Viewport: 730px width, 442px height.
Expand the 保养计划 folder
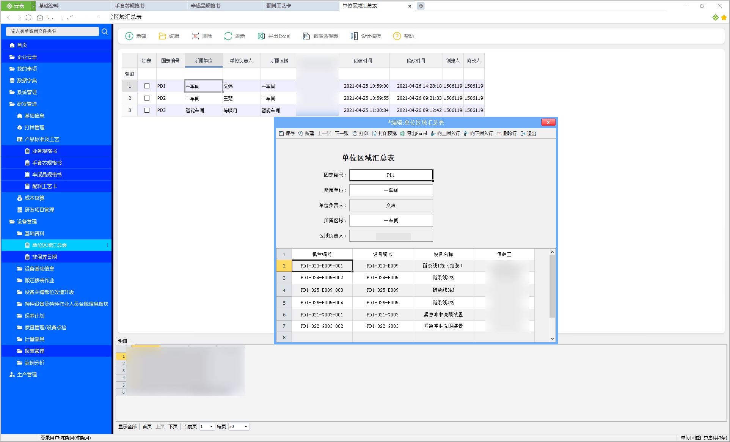pos(20,316)
